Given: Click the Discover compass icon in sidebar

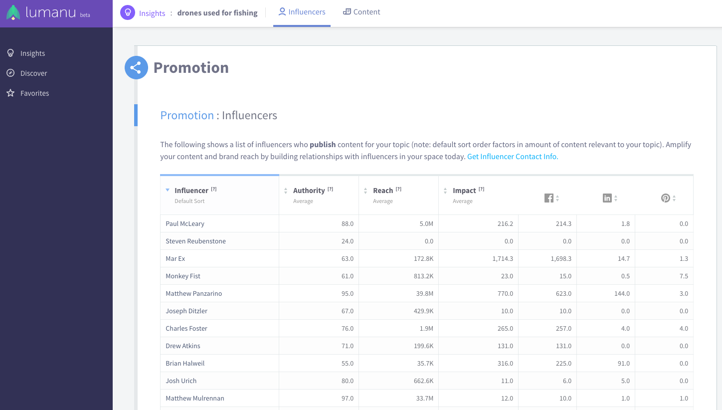Looking at the screenshot, I should pos(10,73).
